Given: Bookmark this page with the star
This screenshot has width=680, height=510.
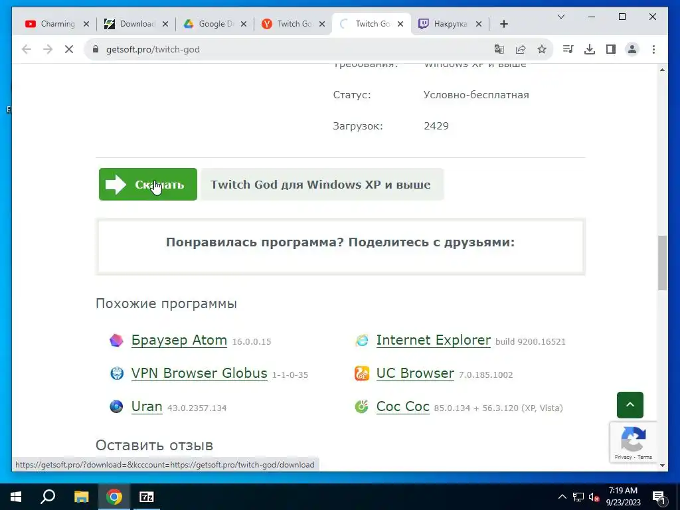Looking at the screenshot, I should pyautogui.click(x=542, y=49).
